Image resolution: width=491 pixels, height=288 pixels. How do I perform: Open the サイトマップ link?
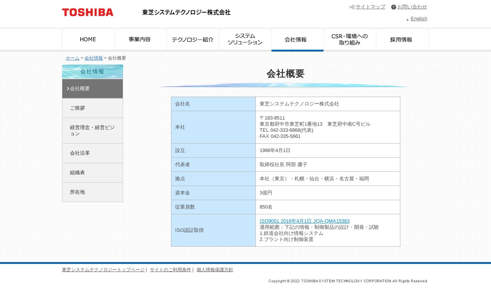(x=371, y=7)
